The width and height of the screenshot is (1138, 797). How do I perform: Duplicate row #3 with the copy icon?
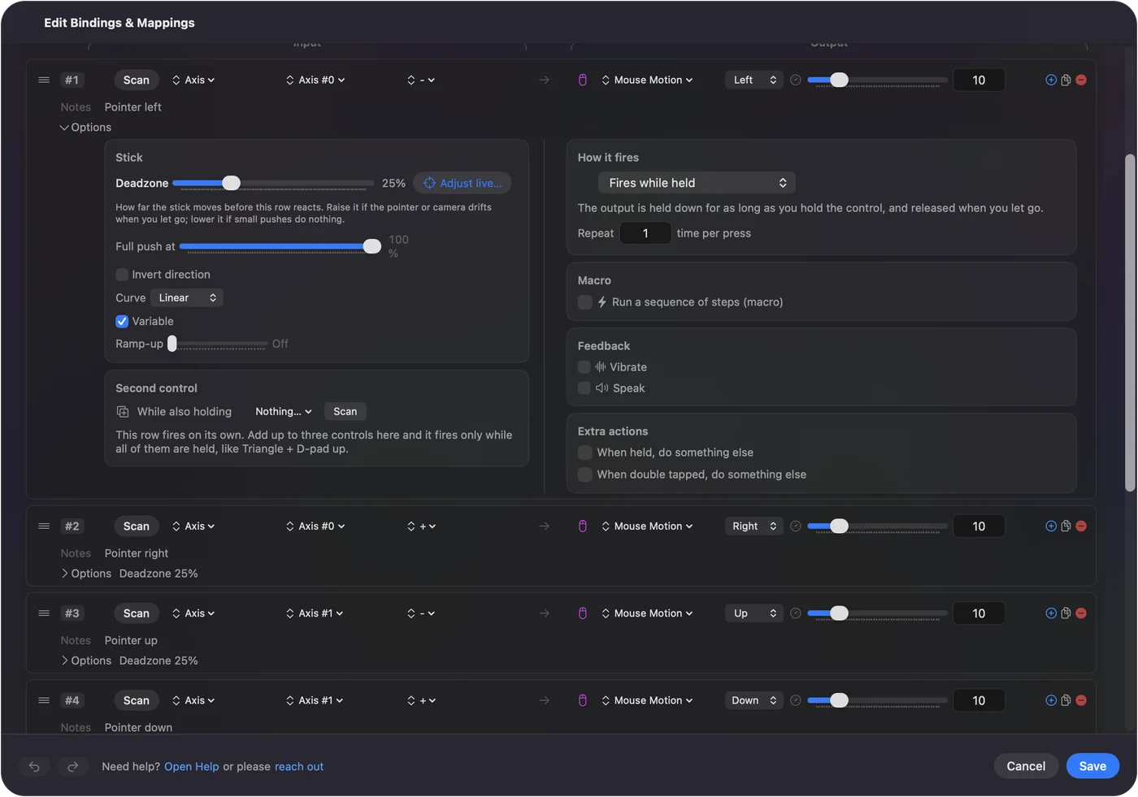pyautogui.click(x=1066, y=613)
